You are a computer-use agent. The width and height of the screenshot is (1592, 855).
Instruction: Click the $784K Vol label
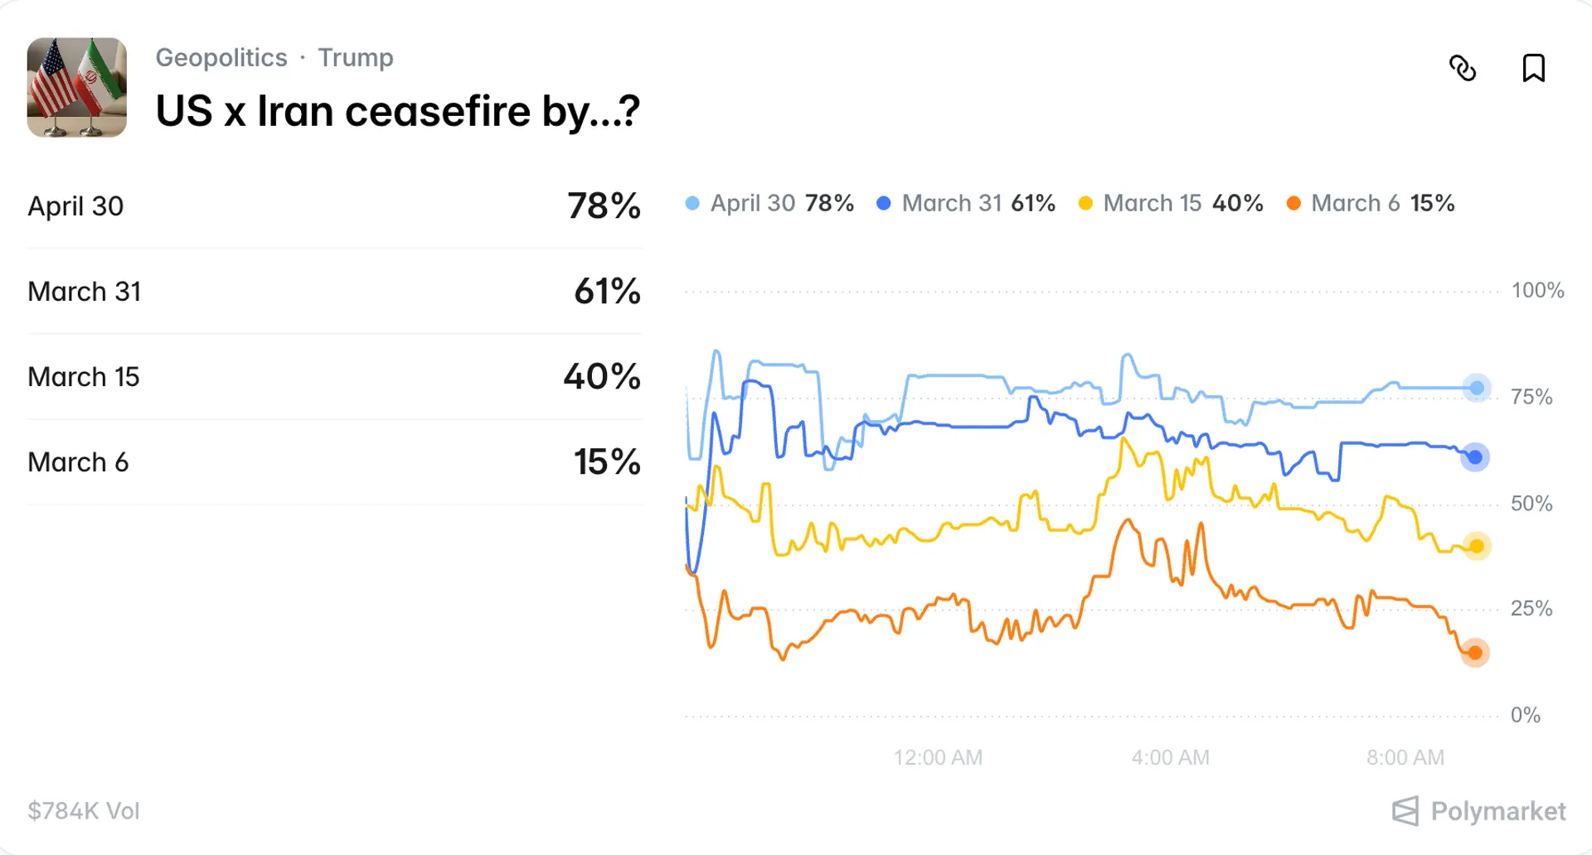[x=83, y=811]
